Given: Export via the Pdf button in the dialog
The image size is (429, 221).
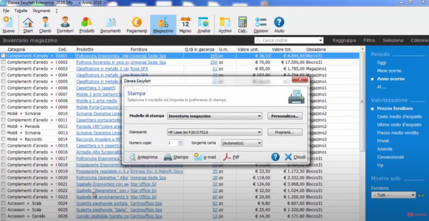Looking at the screenshot, I should (231, 157).
